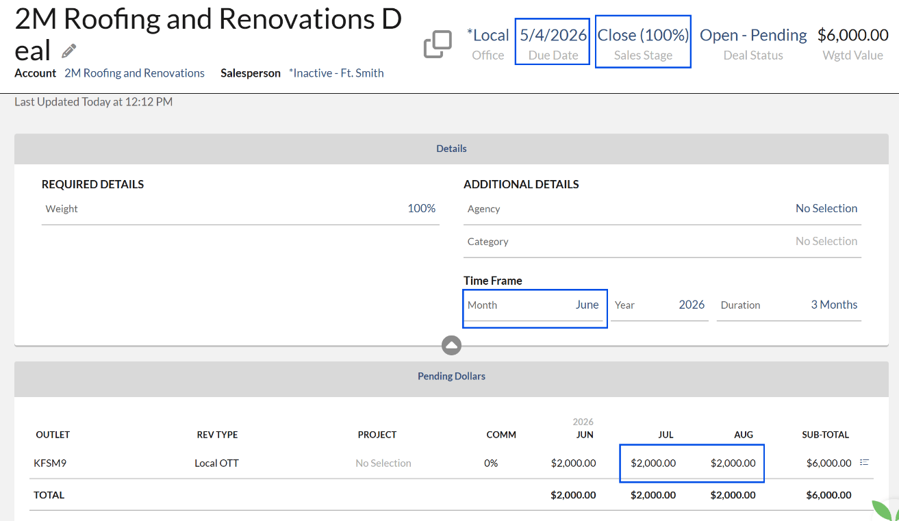Screen dimensions: 899x521
Task: Change the *Local office value
Action: tap(488, 35)
